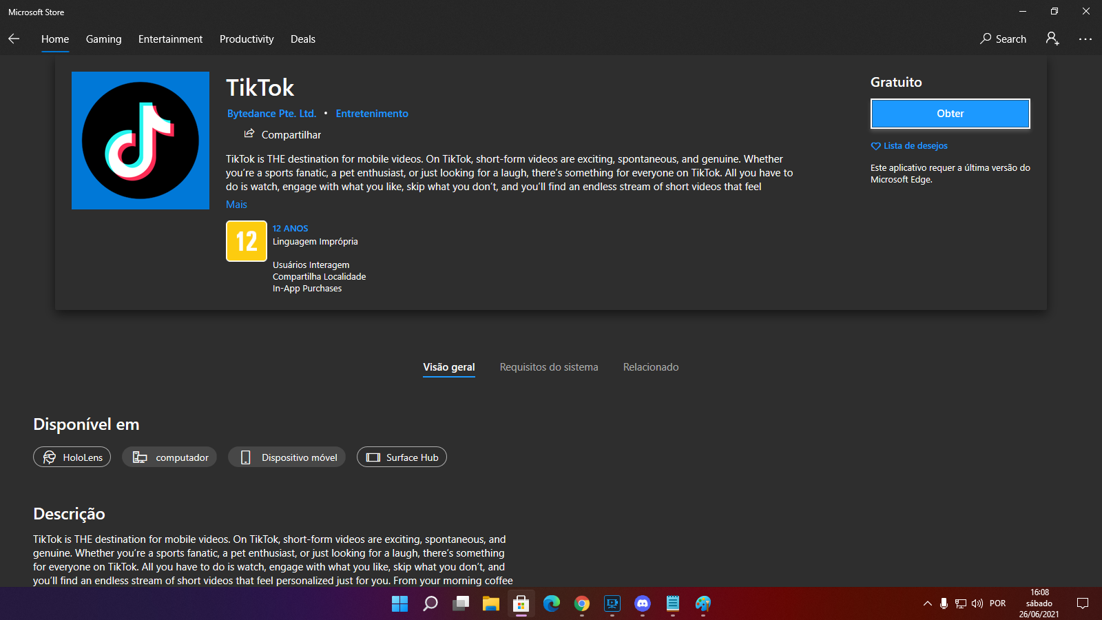Click the Disponível em heading
The height and width of the screenshot is (620, 1102).
click(86, 424)
